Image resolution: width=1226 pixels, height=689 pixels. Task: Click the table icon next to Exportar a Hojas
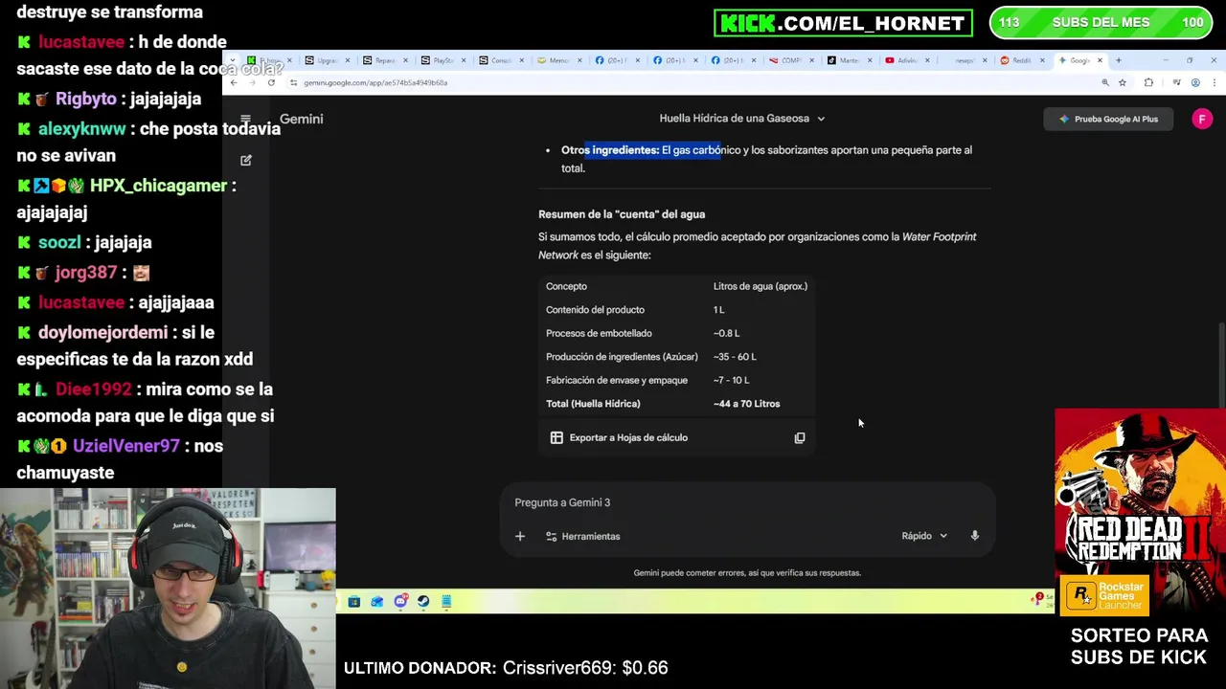[556, 437]
